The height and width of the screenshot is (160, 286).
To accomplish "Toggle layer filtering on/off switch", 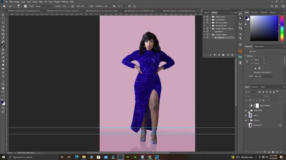I will tap(278, 92).
